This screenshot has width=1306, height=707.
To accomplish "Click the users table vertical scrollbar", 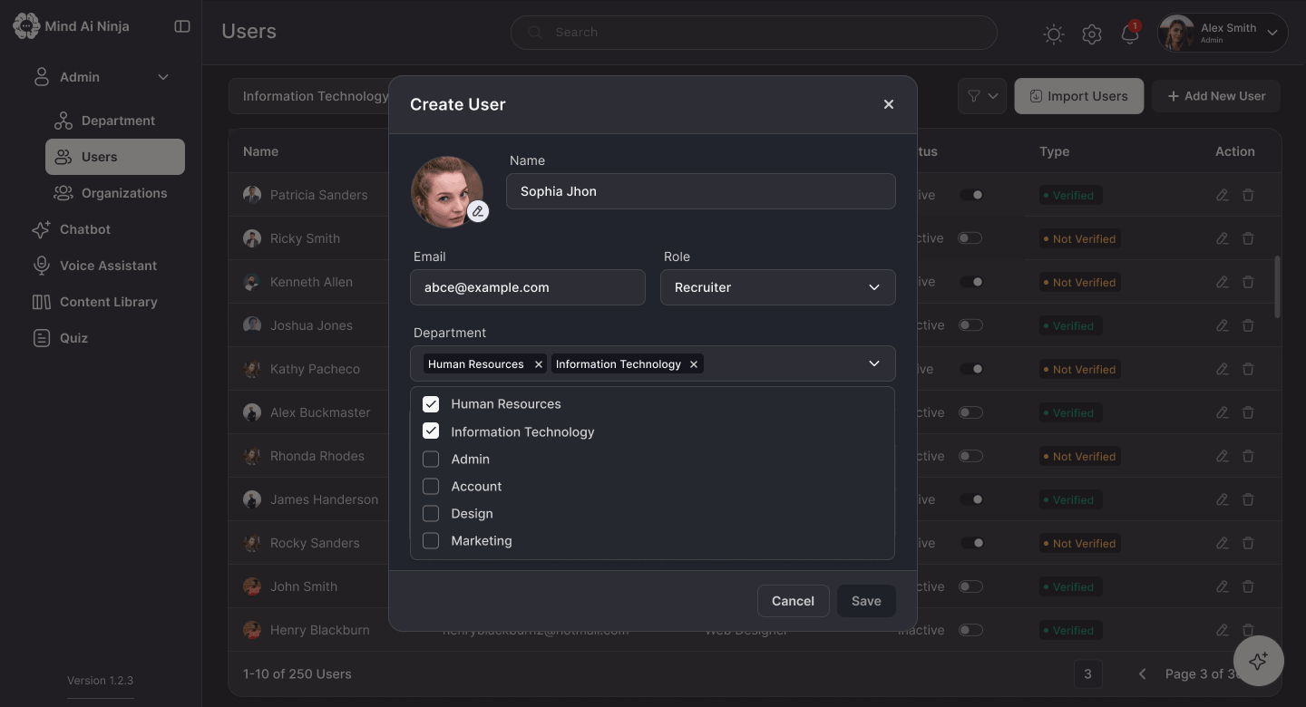I will point(1278,286).
